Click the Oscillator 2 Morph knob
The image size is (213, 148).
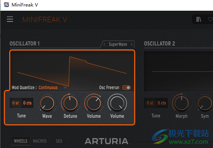click(x=182, y=103)
